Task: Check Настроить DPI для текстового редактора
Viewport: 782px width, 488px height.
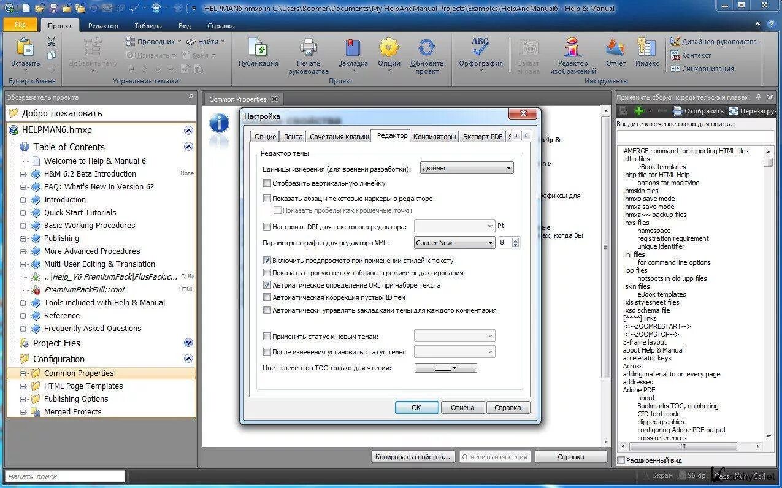Action: tap(267, 227)
